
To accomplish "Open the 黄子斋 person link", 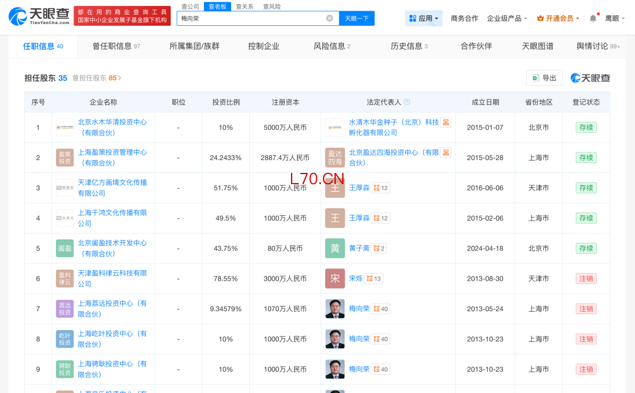I will click(x=359, y=248).
